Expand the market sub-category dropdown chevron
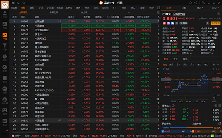Viewport: 222px width, 138px height. (x=128, y=13)
